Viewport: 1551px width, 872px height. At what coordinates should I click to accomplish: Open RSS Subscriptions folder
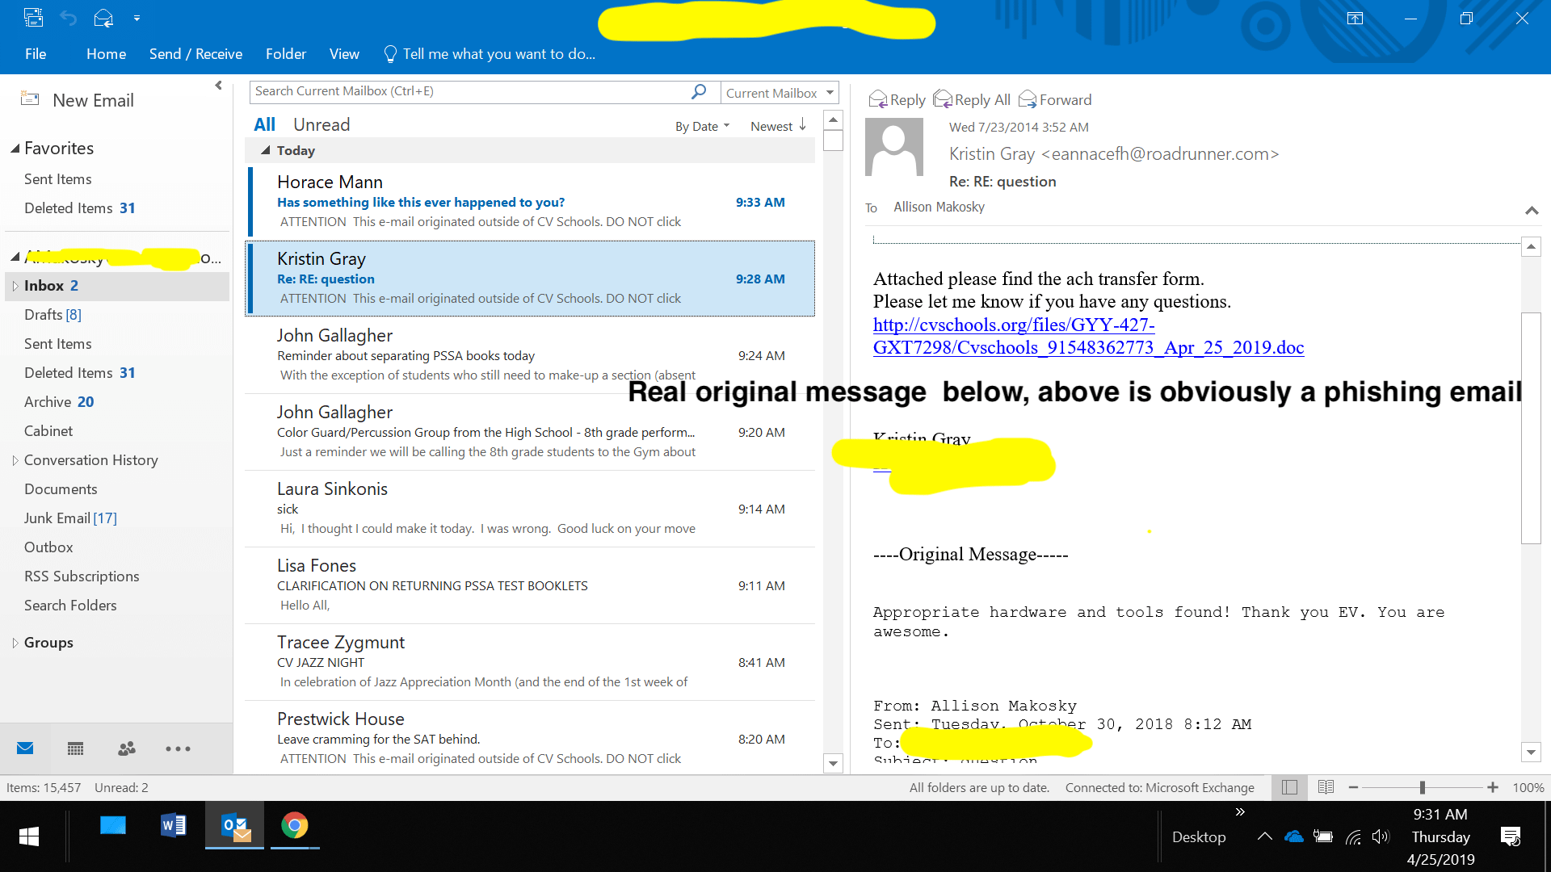click(82, 576)
